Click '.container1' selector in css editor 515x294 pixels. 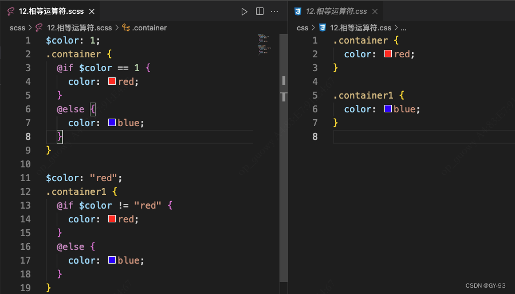[363, 95]
